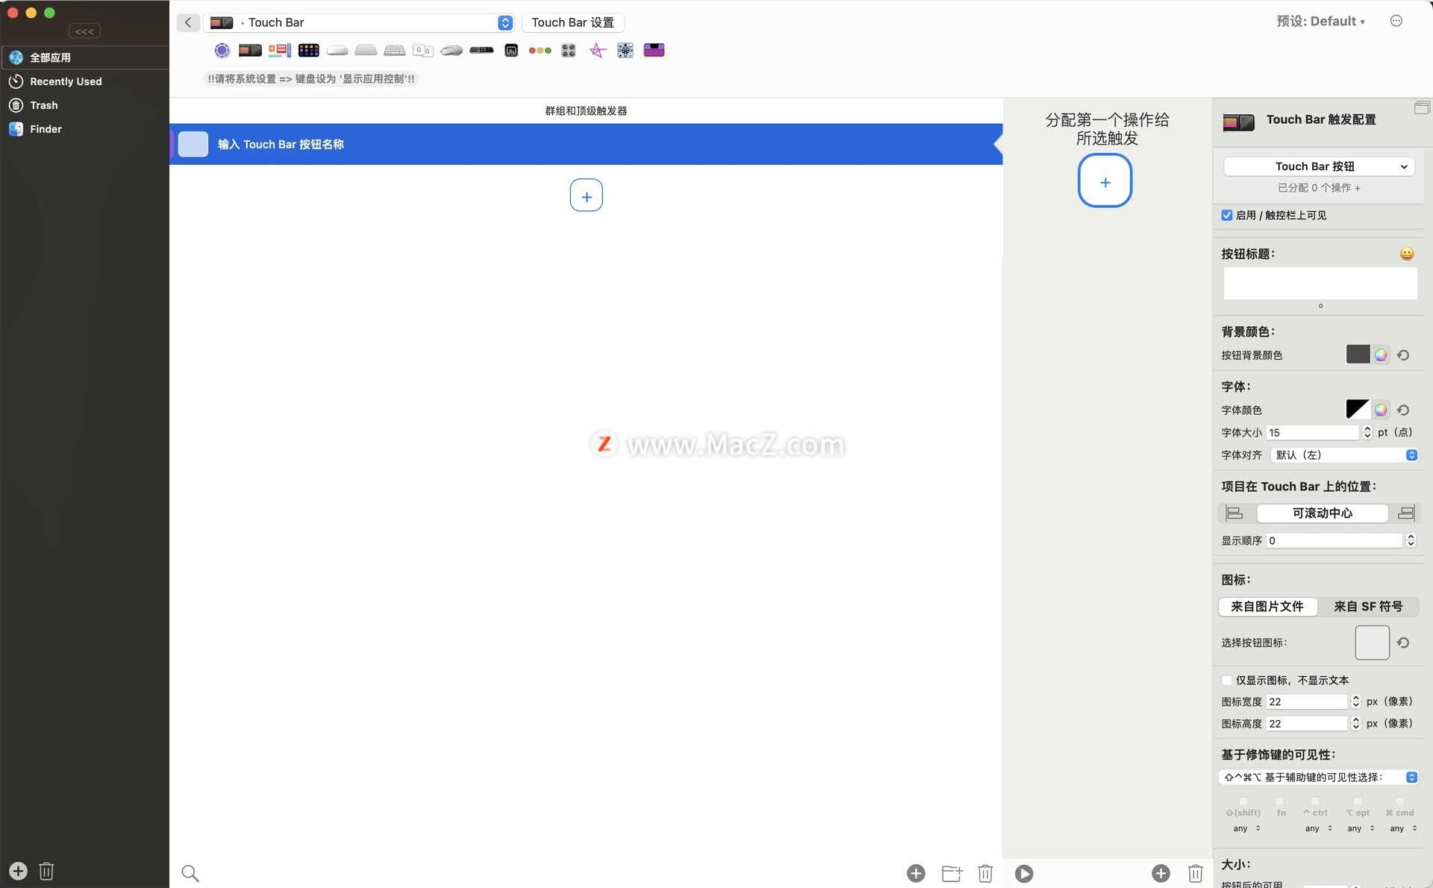Open the Notch Bar trigger icon
Viewport: 1433px width, 888px height.
(280, 50)
